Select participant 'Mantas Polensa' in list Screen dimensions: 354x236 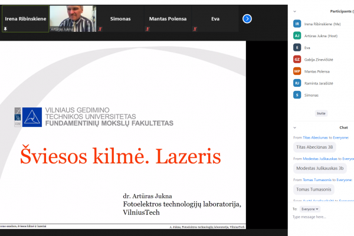[x=317, y=71]
